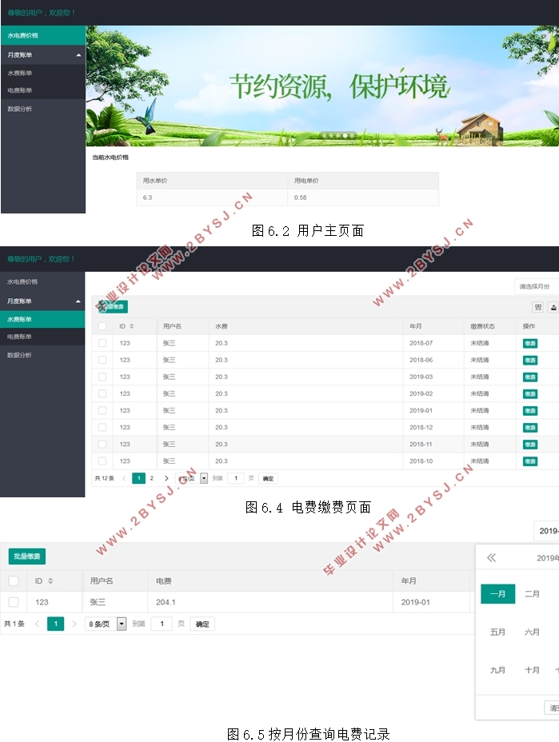Sort electricity table by ID column arrows

50,580
